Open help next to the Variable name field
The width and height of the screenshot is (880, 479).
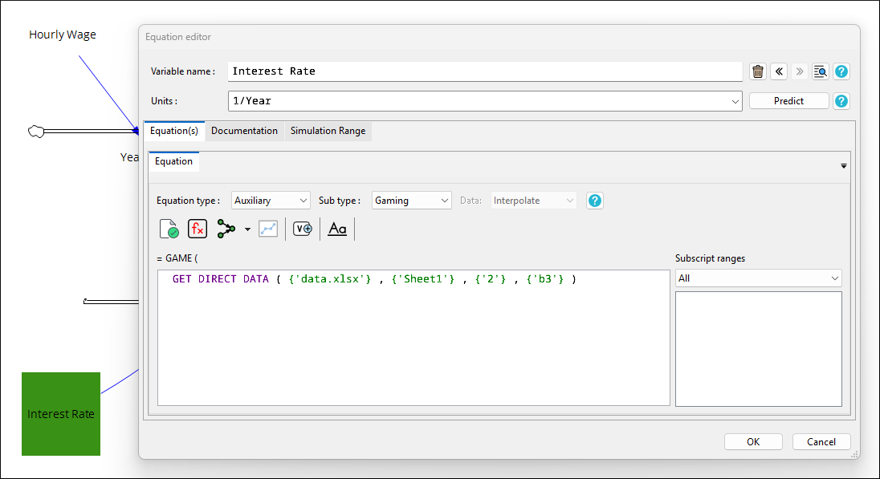point(841,71)
